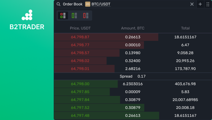This screenshot has height=120, width=212.
Task: Show both bids and asks view
Action: tap(63, 16)
